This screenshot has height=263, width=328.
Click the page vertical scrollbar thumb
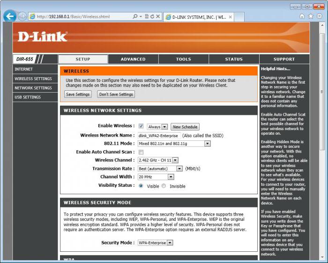click(x=322, y=92)
